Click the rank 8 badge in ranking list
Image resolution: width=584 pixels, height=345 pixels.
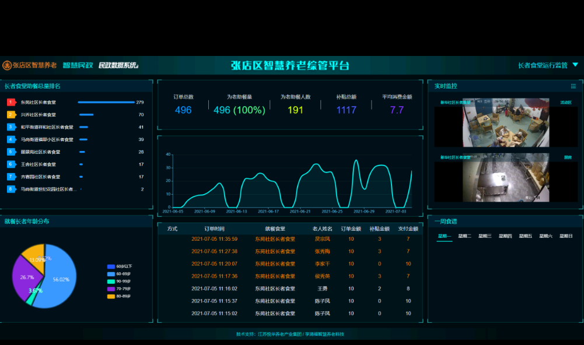pos(11,189)
